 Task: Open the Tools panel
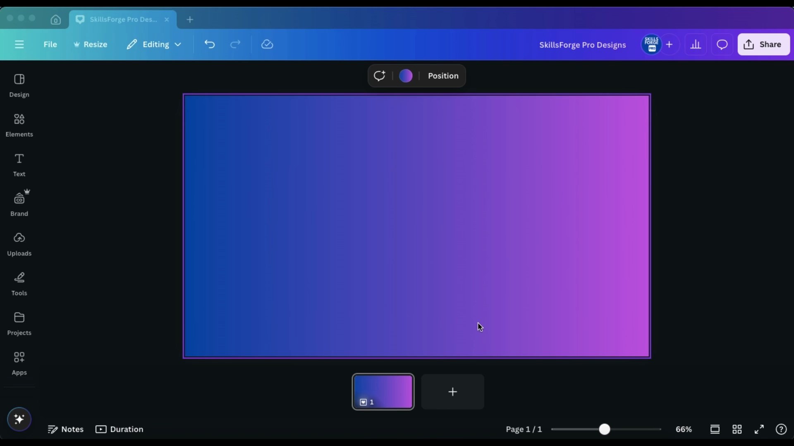(19, 283)
